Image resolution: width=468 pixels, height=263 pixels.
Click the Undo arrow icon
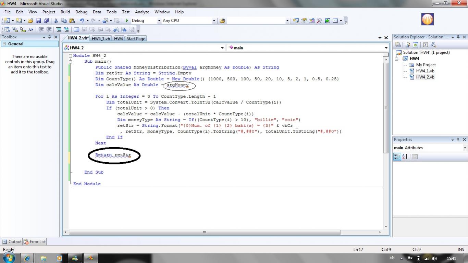82,21
